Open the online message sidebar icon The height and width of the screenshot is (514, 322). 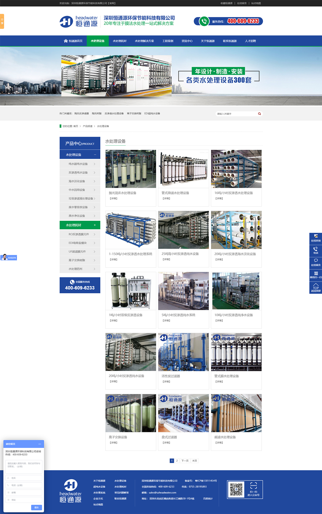pos(315,262)
